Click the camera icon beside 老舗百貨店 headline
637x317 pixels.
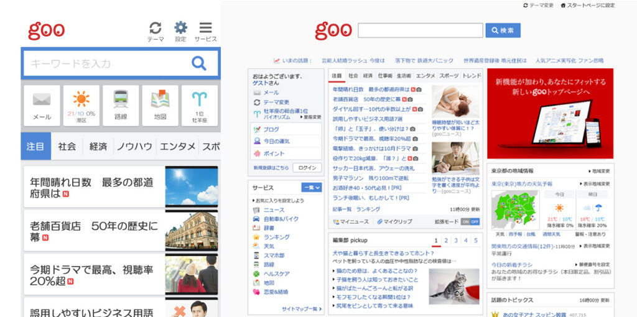pyautogui.click(x=411, y=99)
